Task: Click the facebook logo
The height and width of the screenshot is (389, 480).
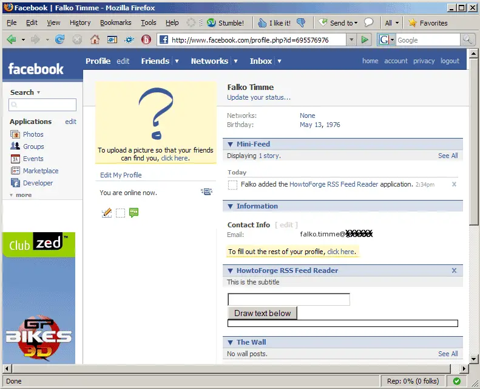Action: coord(36,69)
